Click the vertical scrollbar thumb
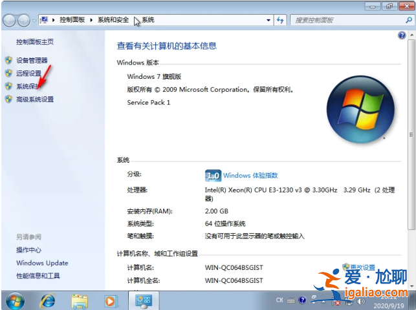Viewport: 416px width, 310px height. tap(411, 135)
